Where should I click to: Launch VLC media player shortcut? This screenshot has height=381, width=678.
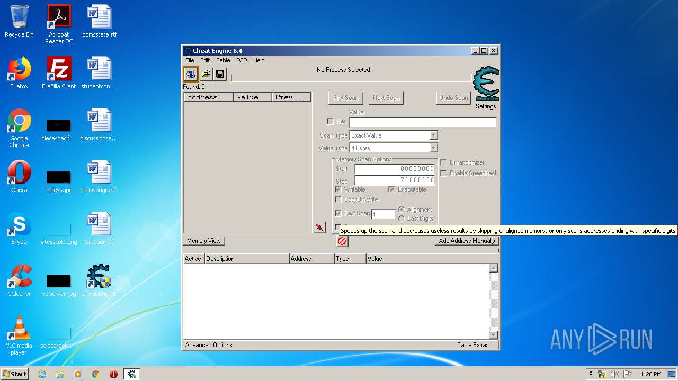(x=19, y=335)
